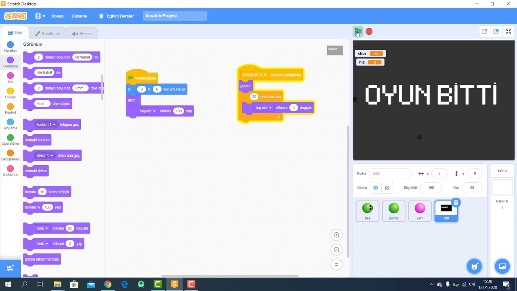Select the Operatörler block category

[x=11, y=140]
